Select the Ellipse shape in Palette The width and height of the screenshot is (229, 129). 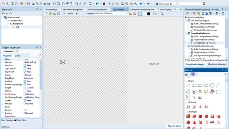206,85
